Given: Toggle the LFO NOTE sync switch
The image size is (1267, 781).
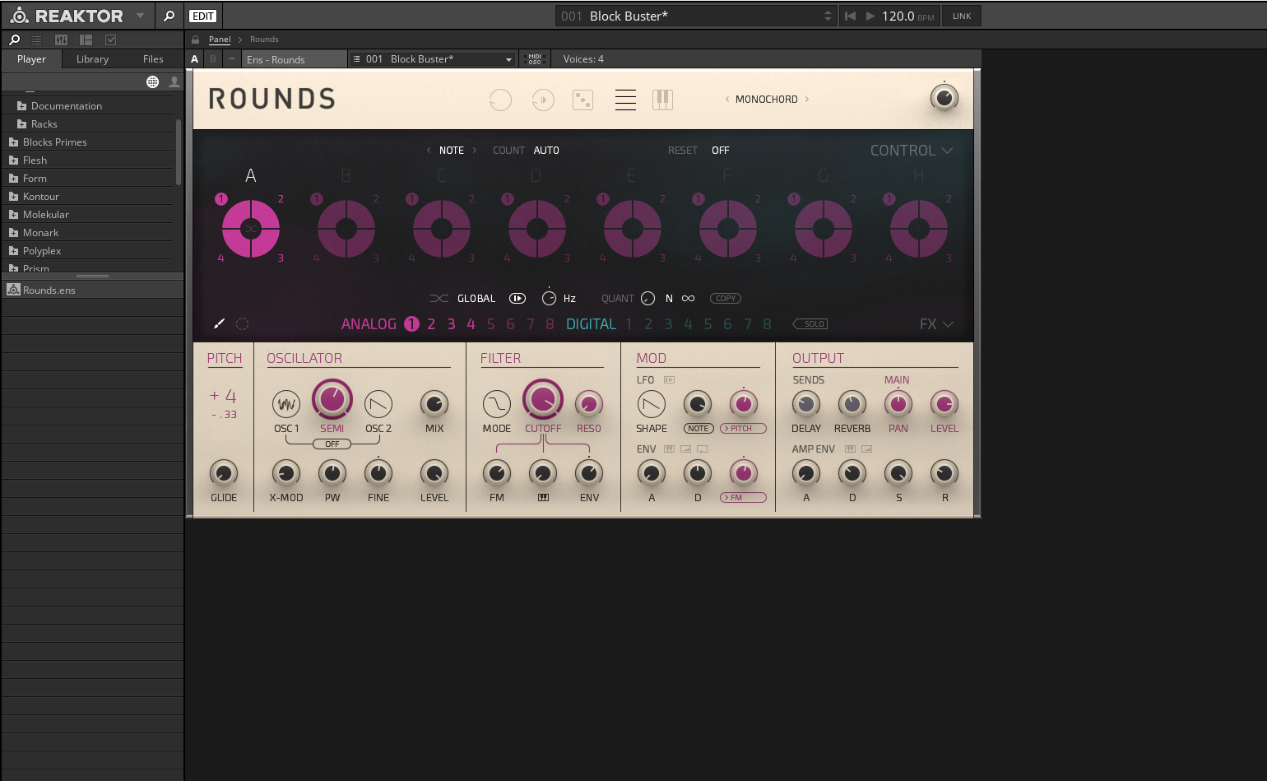Looking at the screenshot, I should pos(698,429).
